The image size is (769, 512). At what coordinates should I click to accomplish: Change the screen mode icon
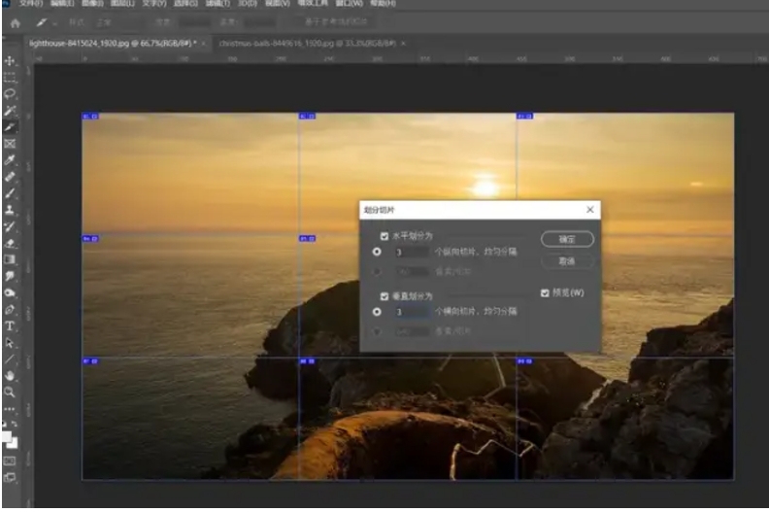pos(10,477)
